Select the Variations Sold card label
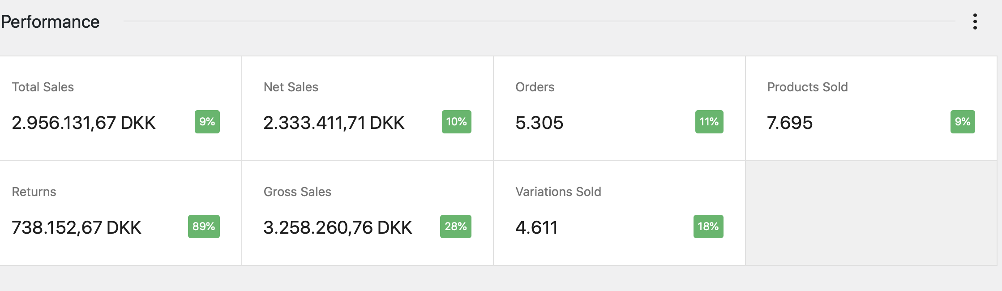 [x=558, y=192]
